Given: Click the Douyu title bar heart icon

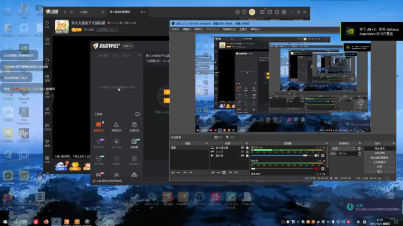Looking at the screenshot, I should [x=244, y=12].
